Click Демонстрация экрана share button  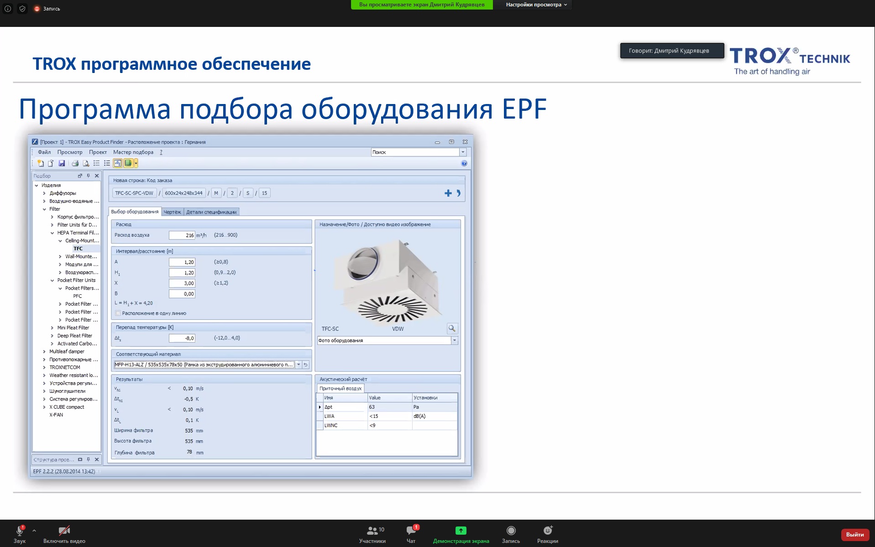461,534
